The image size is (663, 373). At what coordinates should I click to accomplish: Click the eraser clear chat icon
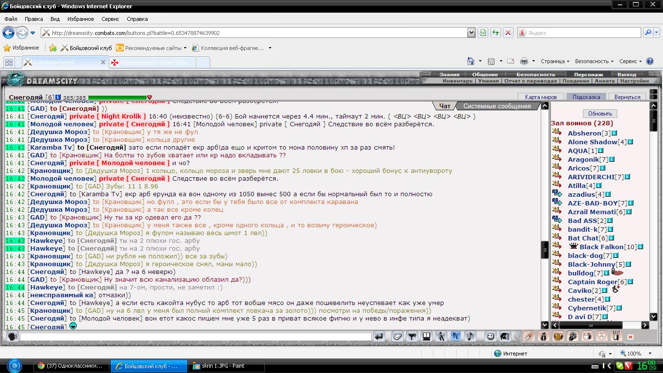coord(398,336)
